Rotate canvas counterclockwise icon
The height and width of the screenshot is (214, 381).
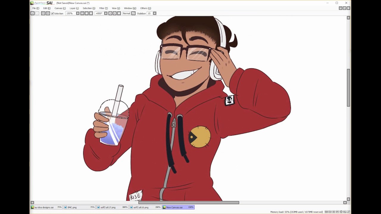(x=110, y=13)
